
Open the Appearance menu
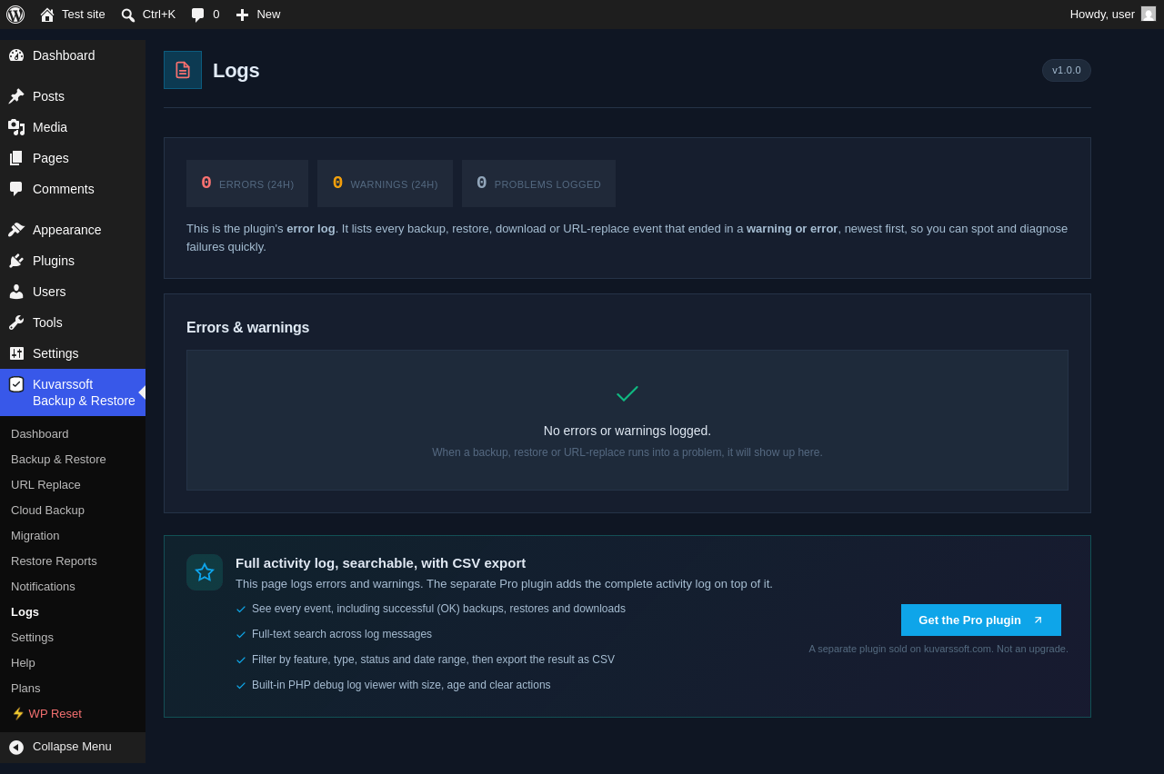click(x=73, y=230)
